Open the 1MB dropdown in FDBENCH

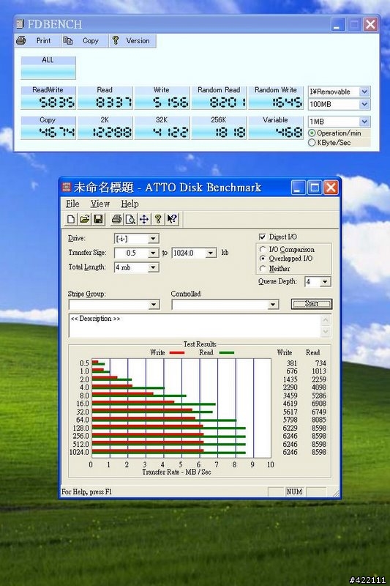[x=364, y=122]
